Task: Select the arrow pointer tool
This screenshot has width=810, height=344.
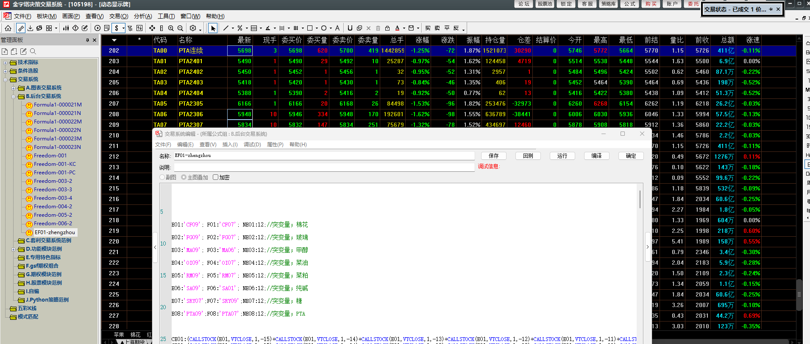Action: point(213,28)
